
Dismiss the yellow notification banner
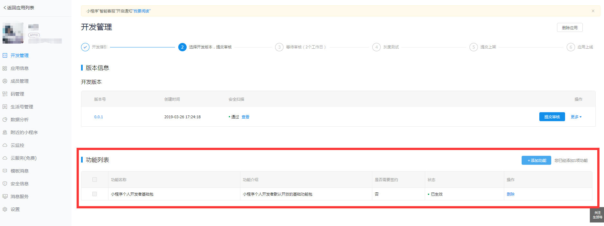click(x=593, y=11)
